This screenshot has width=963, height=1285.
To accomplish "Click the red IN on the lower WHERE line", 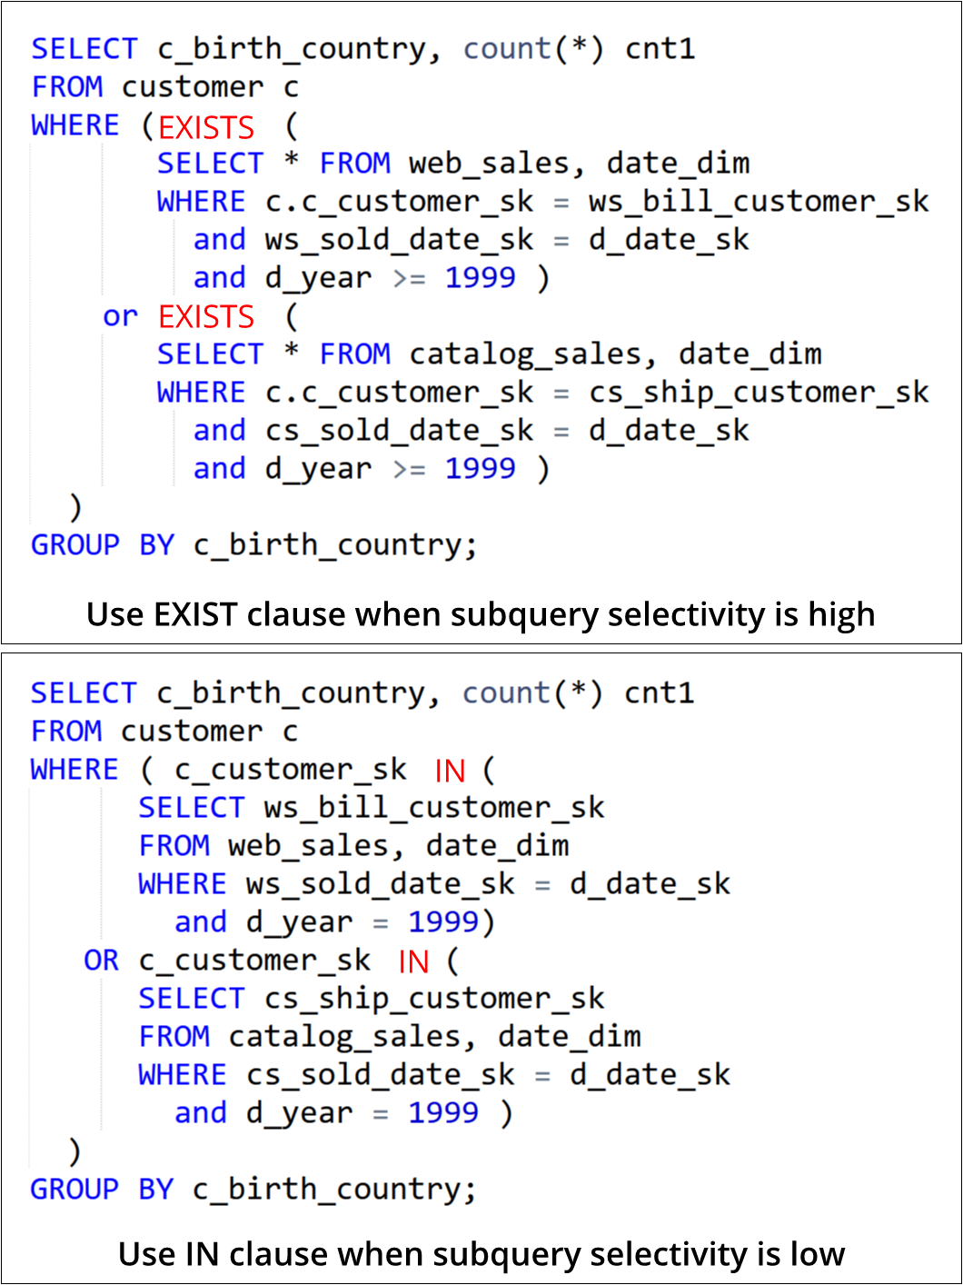I will [450, 772].
